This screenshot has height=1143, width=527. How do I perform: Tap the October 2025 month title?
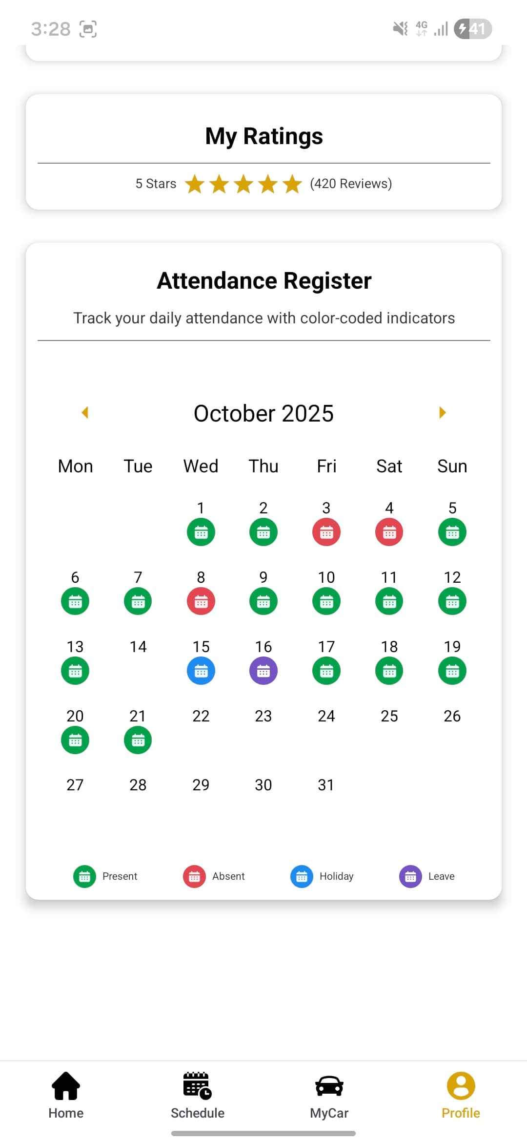click(263, 414)
